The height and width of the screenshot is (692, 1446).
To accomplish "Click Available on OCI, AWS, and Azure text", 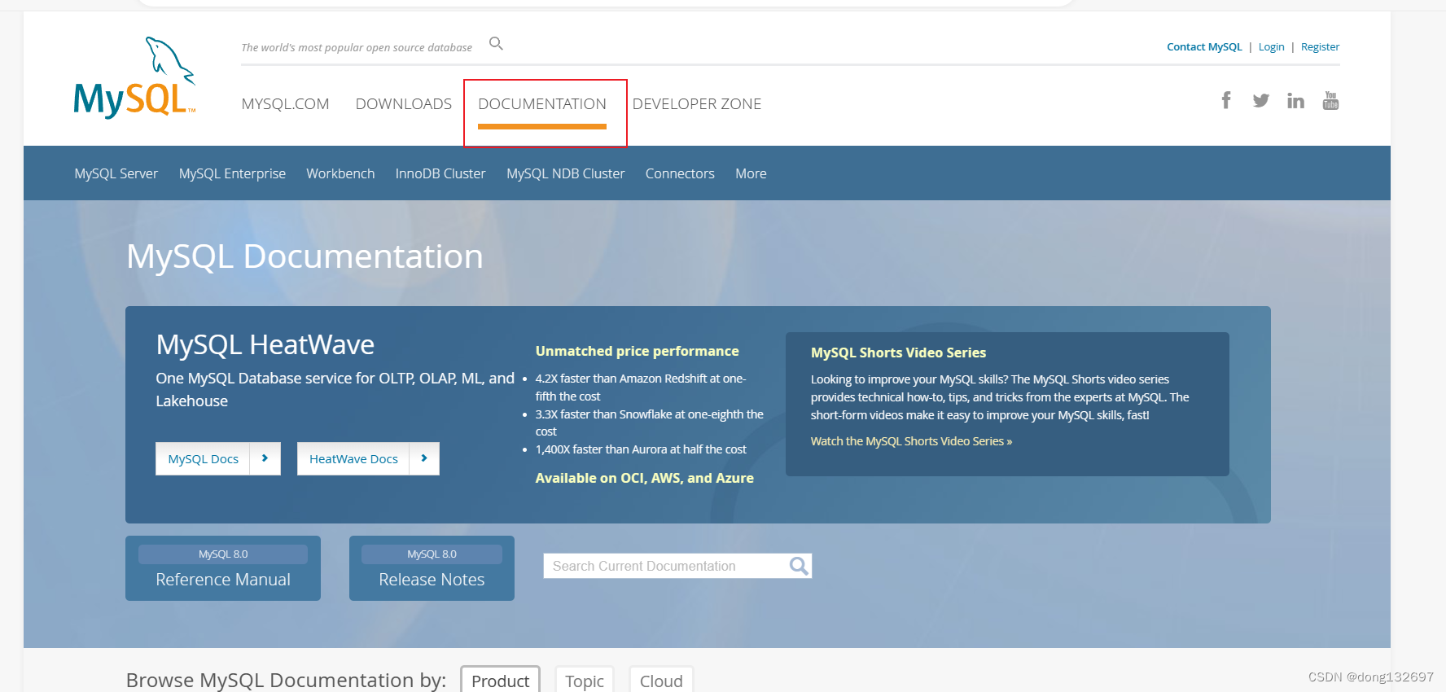I will 644,478.
